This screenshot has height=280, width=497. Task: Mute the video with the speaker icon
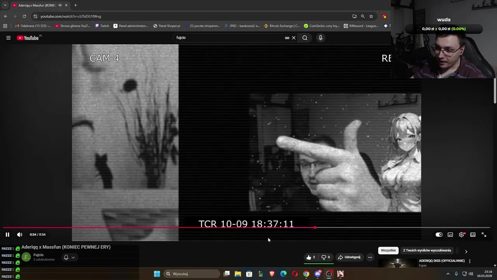[20, 234]
